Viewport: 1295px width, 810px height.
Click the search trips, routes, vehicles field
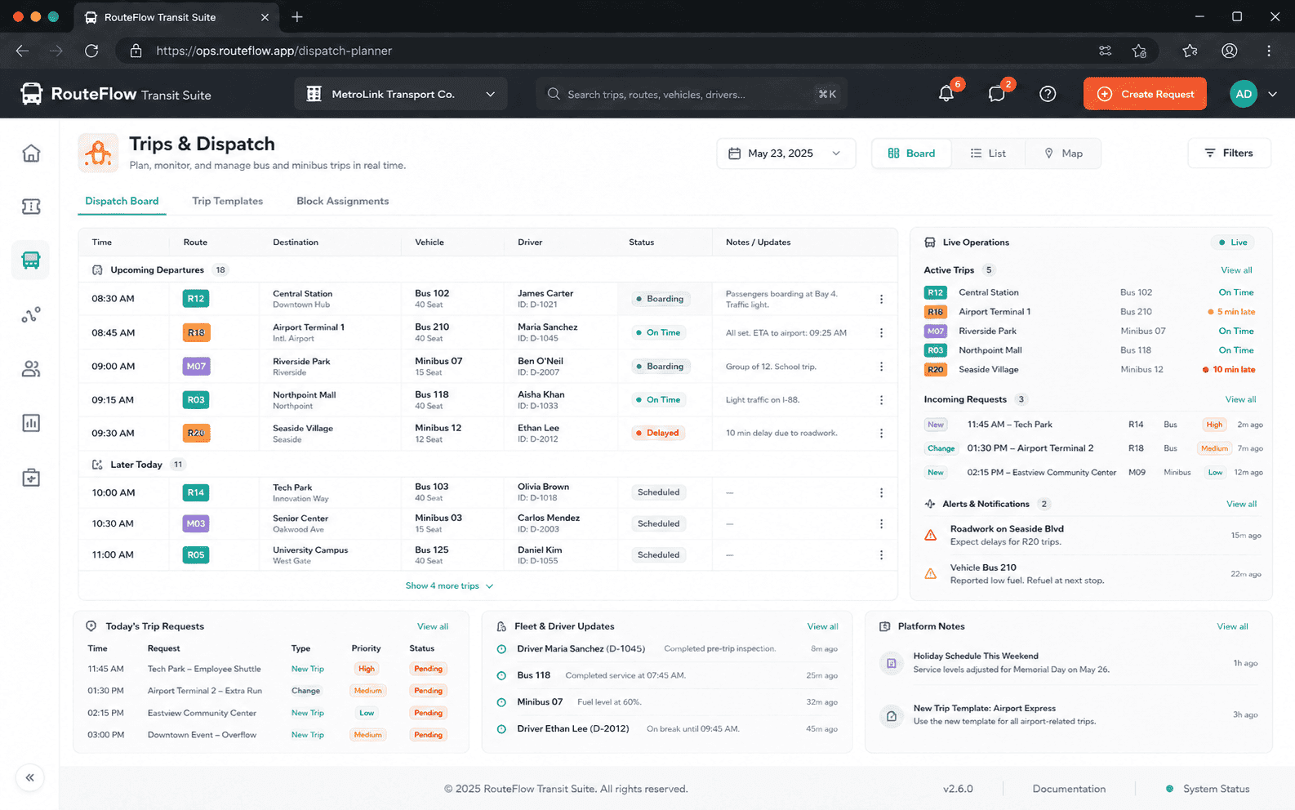tap(691, 94)
